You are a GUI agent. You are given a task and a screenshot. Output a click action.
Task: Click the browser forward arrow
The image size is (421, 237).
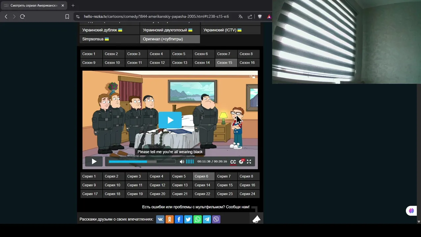point(14,16)
